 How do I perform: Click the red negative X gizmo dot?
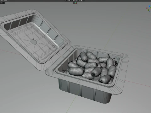point(147,8)
